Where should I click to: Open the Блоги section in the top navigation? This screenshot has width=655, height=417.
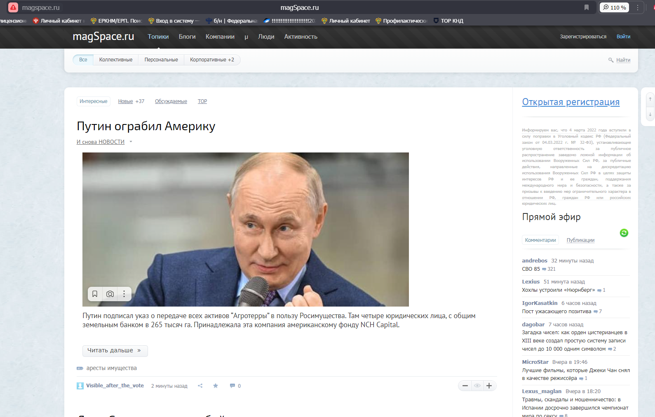tap(187, 37)
